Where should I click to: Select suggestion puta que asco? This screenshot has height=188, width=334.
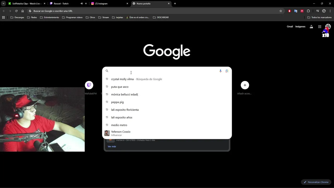(x=167, y=87)
